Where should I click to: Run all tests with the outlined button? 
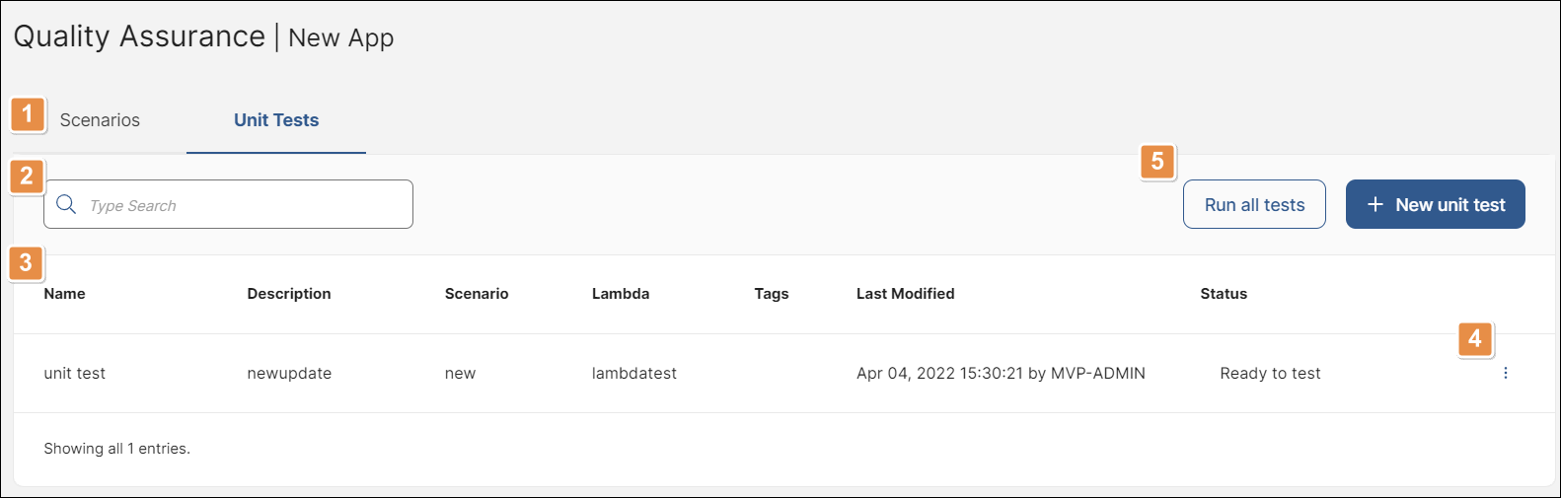(x=1254, y=204)
